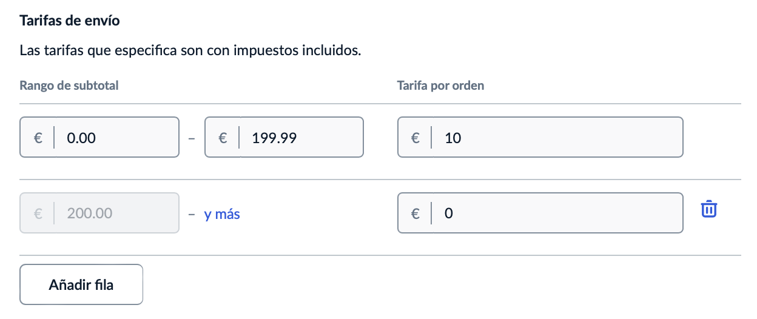Screen dimensions: 757x319
Task: Focus the 0.00 subtotal minimum field
Action: point(99,138)
